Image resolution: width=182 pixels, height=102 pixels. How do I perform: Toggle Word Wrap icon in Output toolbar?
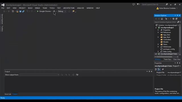(77, 75)
